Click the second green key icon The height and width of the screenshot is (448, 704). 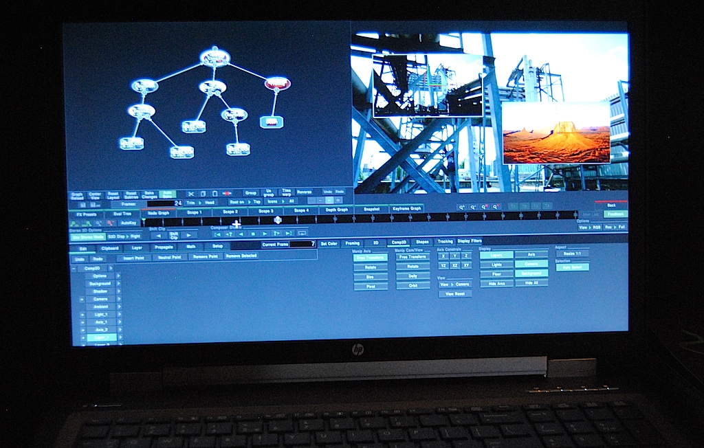coord(87,223)
